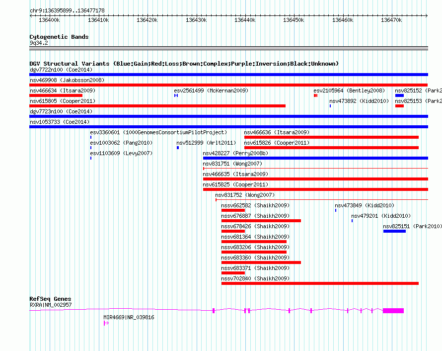Select nsv1053733 (Coe2014) label
The width and height of the screenshot is (442, 351).
pyautogui.click(x=60, y=122)
